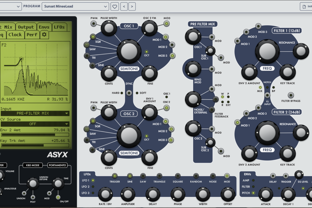Image resolution: width=312 pixels, height=208 pixels.
Task: Select LFO RANDOM shape button
Action: point(196,176)
